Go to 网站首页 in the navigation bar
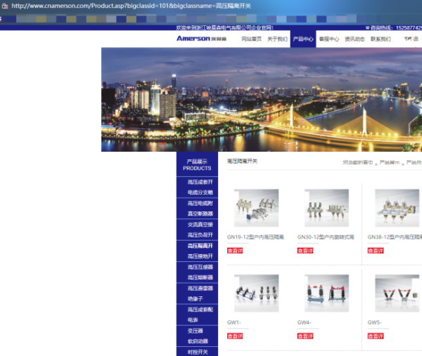 [x=251, y=39]
